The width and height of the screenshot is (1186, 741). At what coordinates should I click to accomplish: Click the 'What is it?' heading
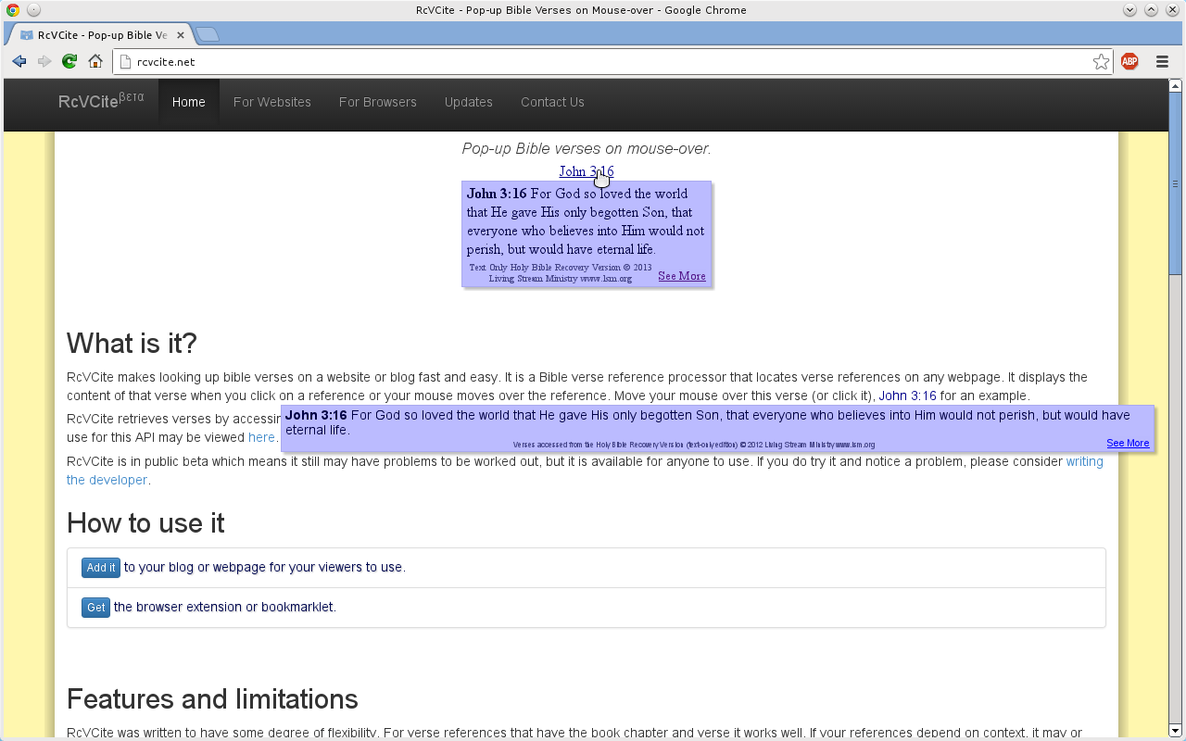[x=132, y=344]
